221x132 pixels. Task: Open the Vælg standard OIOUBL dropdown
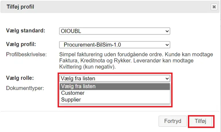[114, 31]
